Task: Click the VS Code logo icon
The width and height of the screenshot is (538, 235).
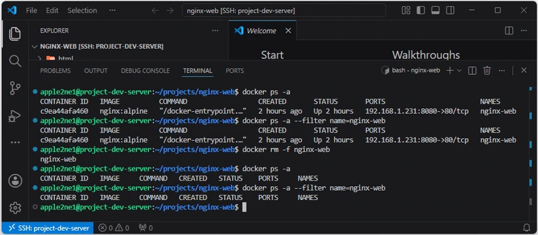Action: [x=12, y=11]
